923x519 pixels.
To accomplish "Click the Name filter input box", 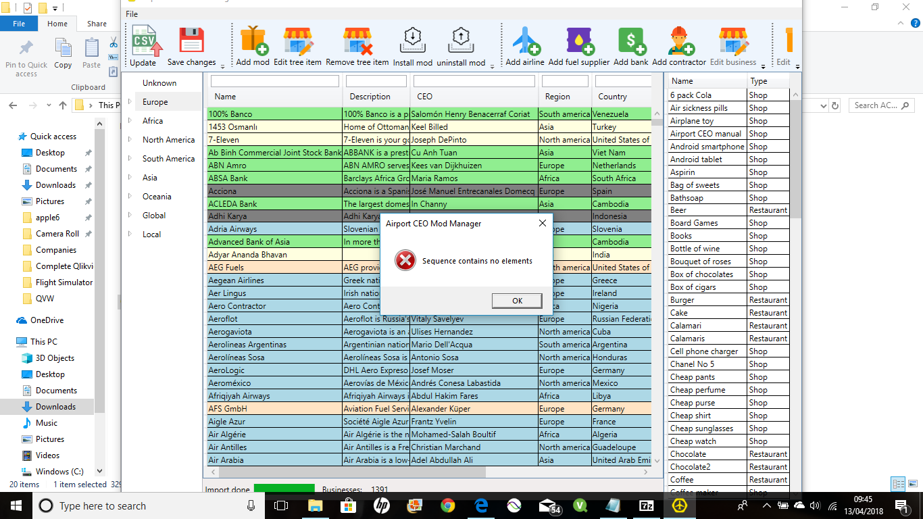I will click(275, 81).
